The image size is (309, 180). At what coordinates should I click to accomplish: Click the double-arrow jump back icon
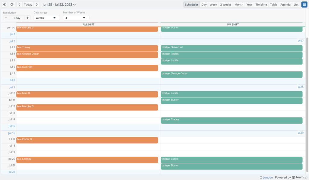pos(5,5)
